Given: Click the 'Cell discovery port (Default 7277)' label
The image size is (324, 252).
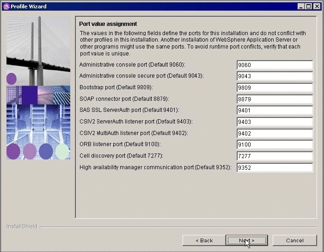Looking at the screenshot, I should click(121, 156).
